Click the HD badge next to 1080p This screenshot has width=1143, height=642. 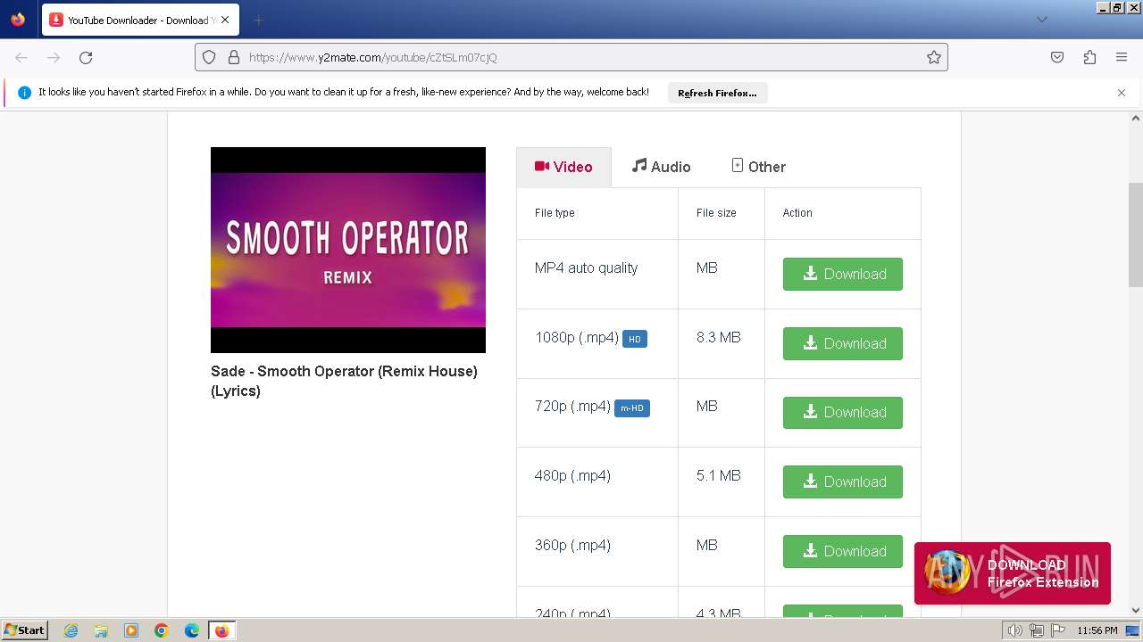click(x=635, y=339)
